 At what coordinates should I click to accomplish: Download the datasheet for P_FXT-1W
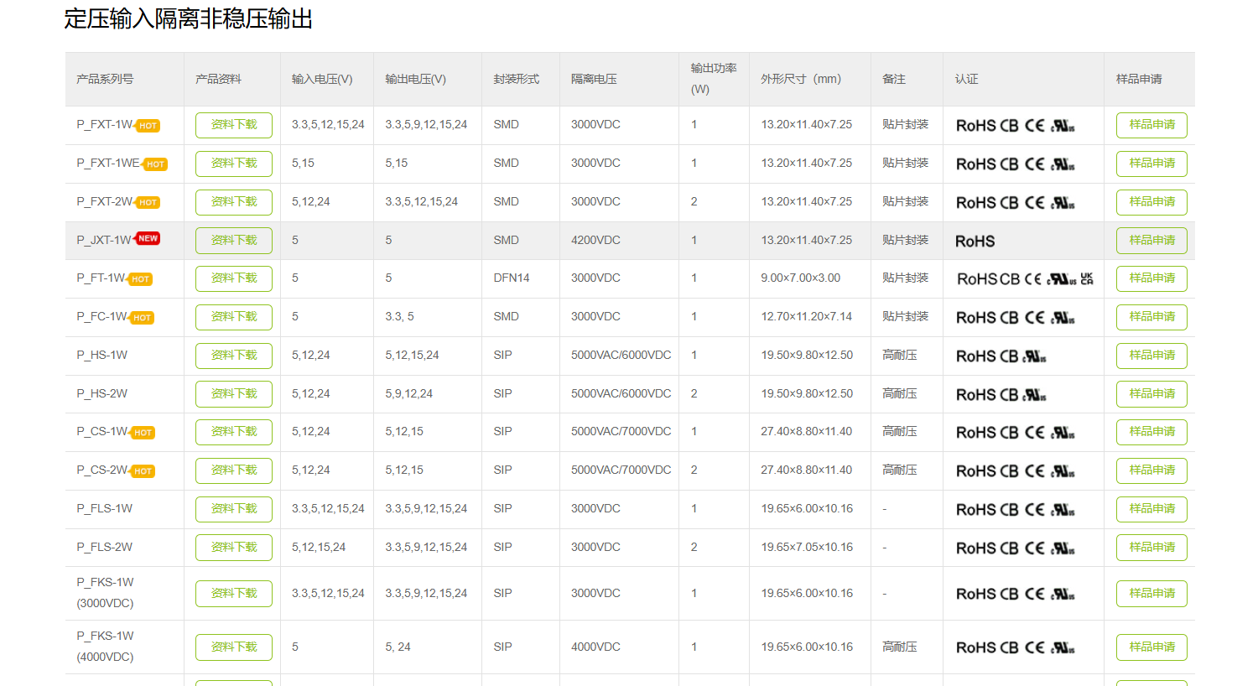234,125
